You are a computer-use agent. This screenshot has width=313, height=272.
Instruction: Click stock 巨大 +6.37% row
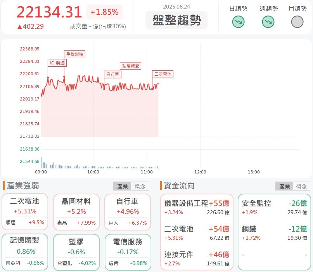pos(128,223)
